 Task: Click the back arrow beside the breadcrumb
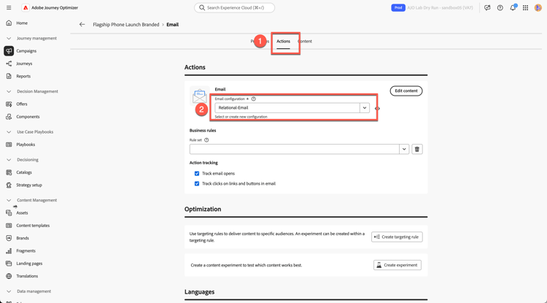pyautogui.click(x=82, y=24)
